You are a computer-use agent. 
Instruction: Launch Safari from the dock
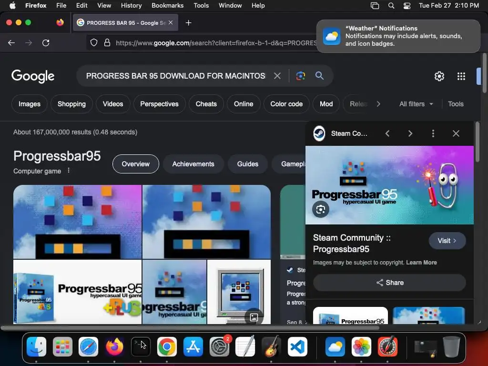coord(88,346)
